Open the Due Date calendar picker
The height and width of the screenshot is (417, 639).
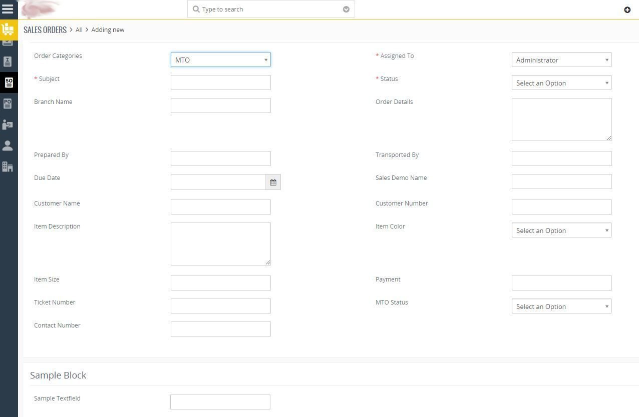[x=273, y=182]
